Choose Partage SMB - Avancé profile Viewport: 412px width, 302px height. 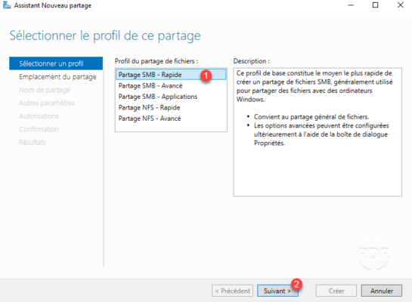pos(171,86)
